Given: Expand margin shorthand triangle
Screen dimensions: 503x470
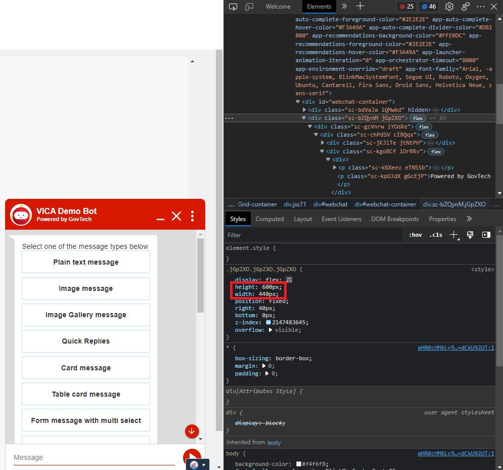Looking at the screenshot, I should [264, 366].
